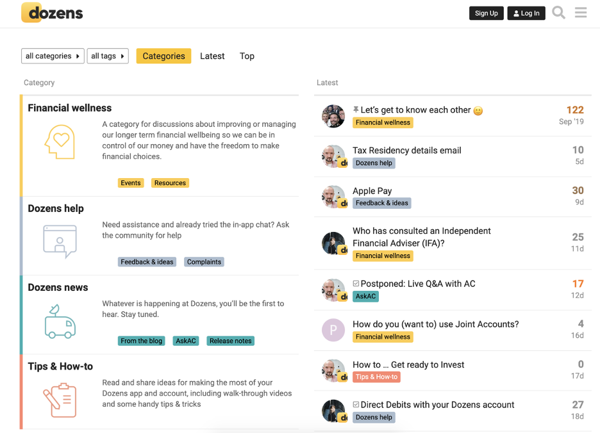Click solved checkbox icon on Direct Debits topic
This screenshot has width=600, height=433.
click(356, 404)
